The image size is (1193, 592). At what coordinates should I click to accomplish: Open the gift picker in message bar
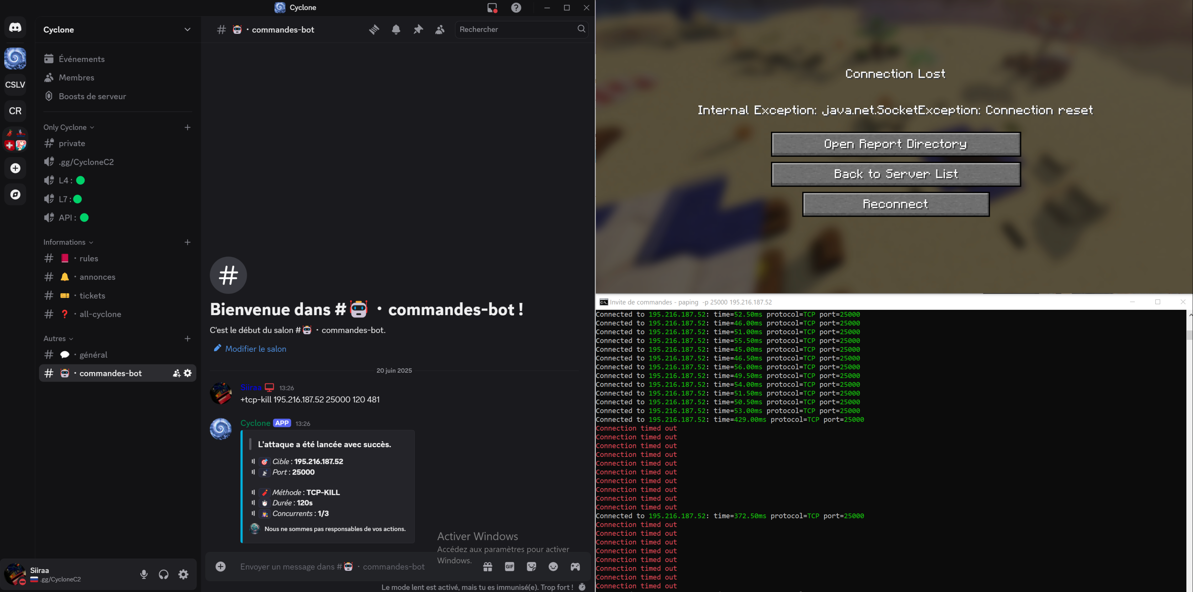click(488, 566)
